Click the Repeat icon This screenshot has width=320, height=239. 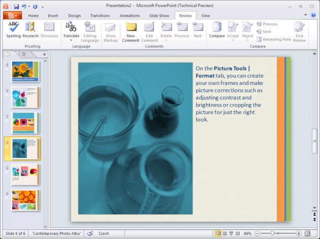[x=36, y=7]
